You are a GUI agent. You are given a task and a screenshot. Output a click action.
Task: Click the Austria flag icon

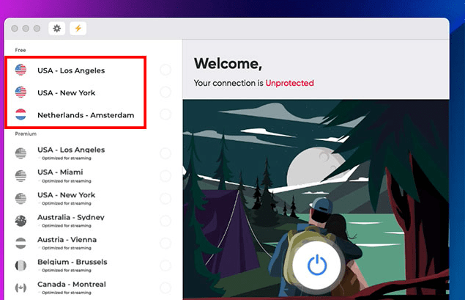21,244
